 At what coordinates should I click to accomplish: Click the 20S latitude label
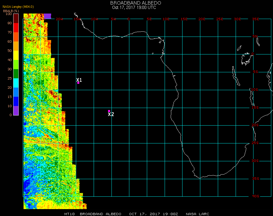255,125
